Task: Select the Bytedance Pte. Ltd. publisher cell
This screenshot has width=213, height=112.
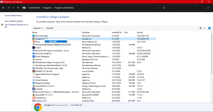Action: [x=90, y=60]
